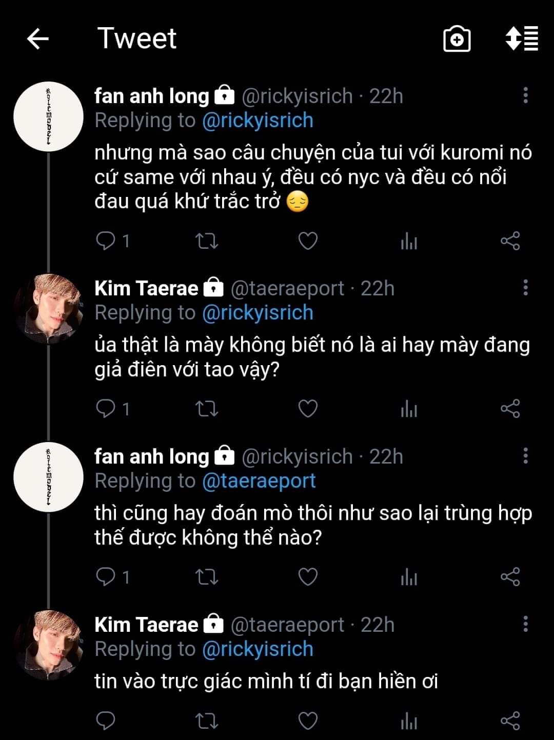The image size is (554, 740).
Task: Reply to the first fan anh long tweet
Action: (106, 241)
